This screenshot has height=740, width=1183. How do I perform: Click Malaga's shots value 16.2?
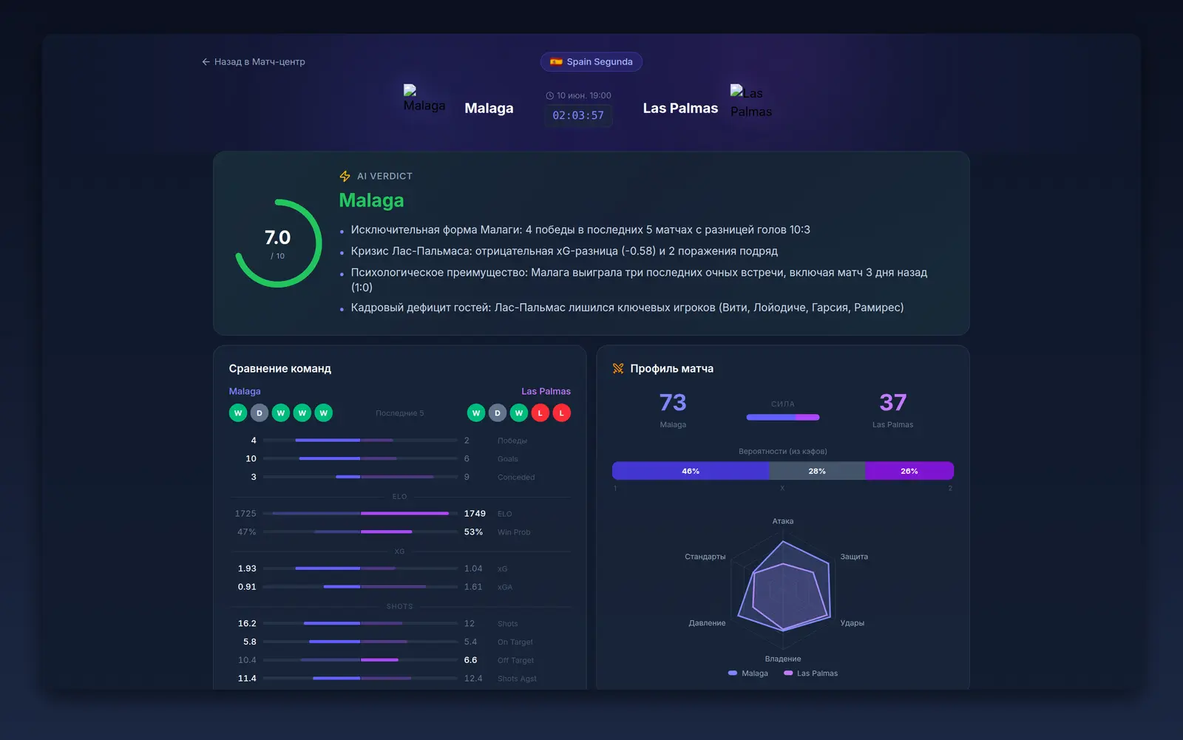tap(247, 624)
